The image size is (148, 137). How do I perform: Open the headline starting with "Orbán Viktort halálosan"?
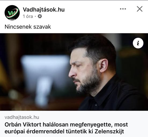pos(66,128)
